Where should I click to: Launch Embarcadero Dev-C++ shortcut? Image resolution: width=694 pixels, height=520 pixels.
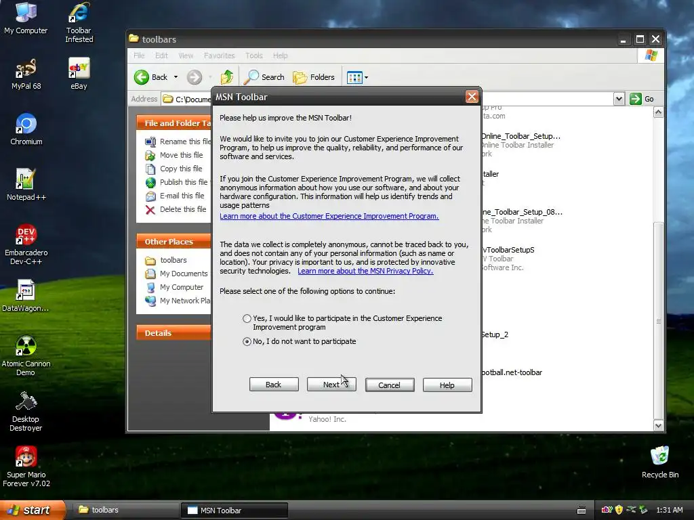point(26,244)
